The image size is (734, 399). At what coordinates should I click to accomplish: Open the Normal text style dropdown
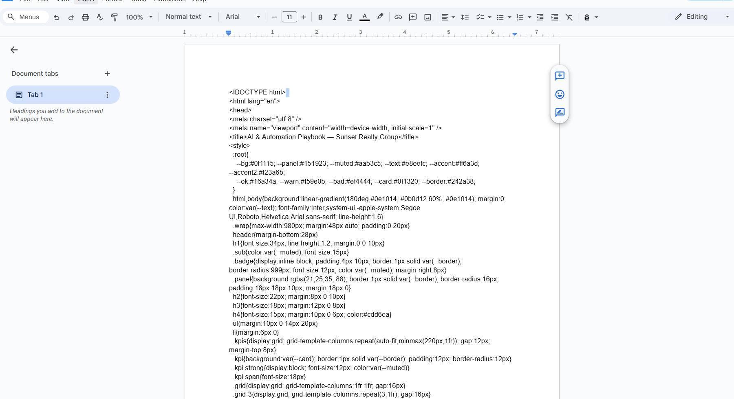tap(189, 17)
